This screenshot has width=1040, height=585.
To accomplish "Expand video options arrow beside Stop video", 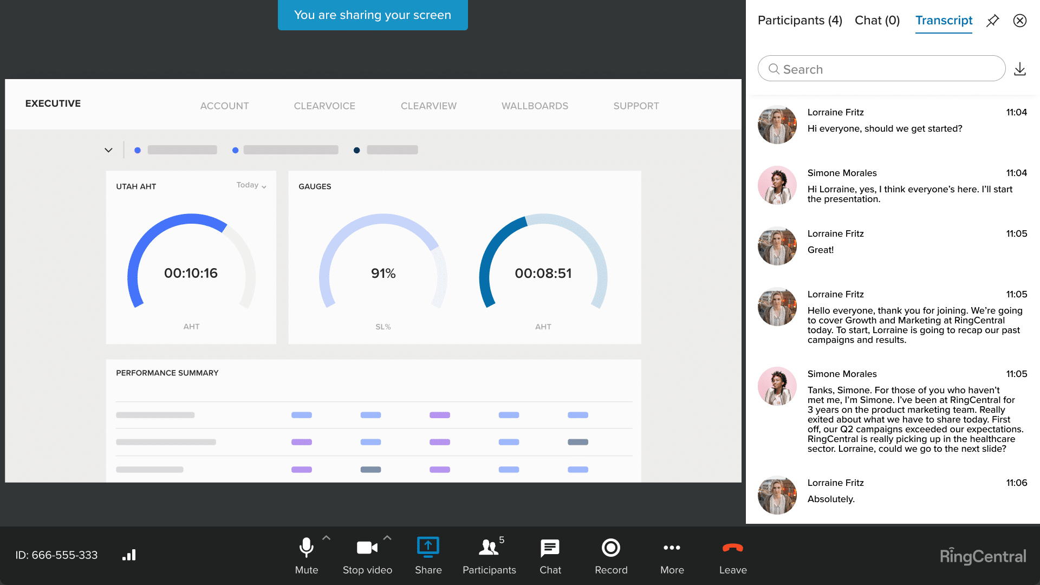I will point(387,538).
